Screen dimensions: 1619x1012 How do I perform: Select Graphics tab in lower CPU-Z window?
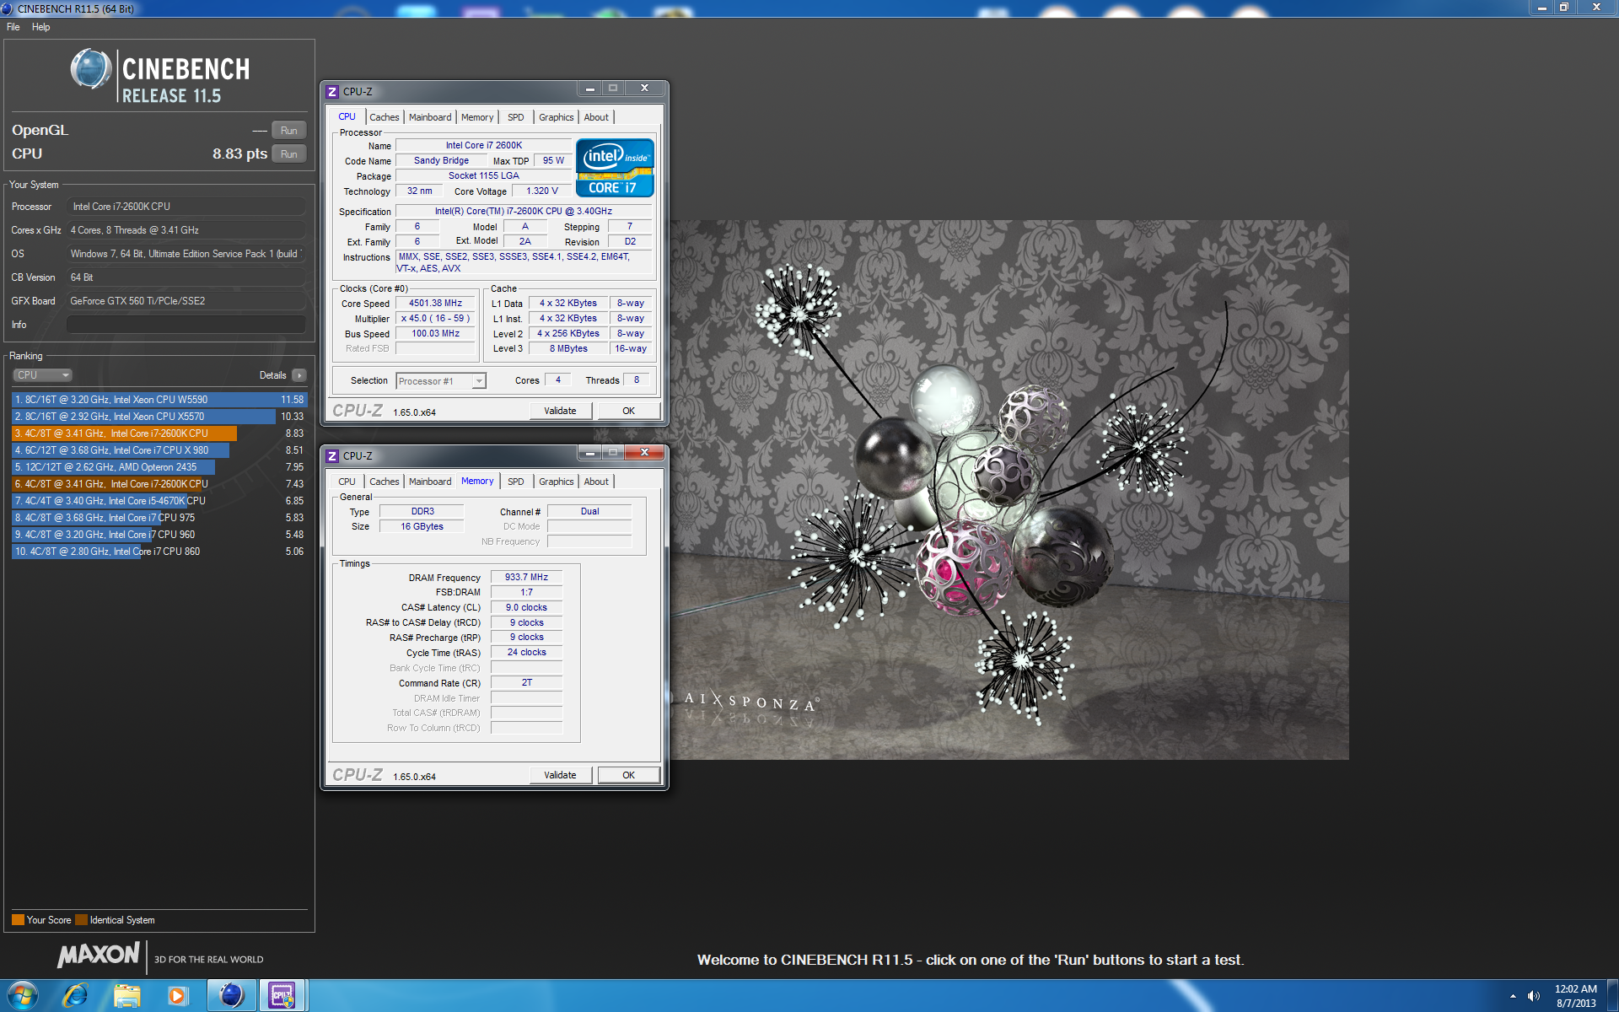556,482
